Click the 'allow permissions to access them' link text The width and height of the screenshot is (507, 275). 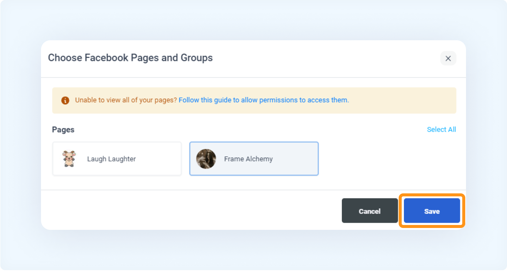[x=295, y=100]
